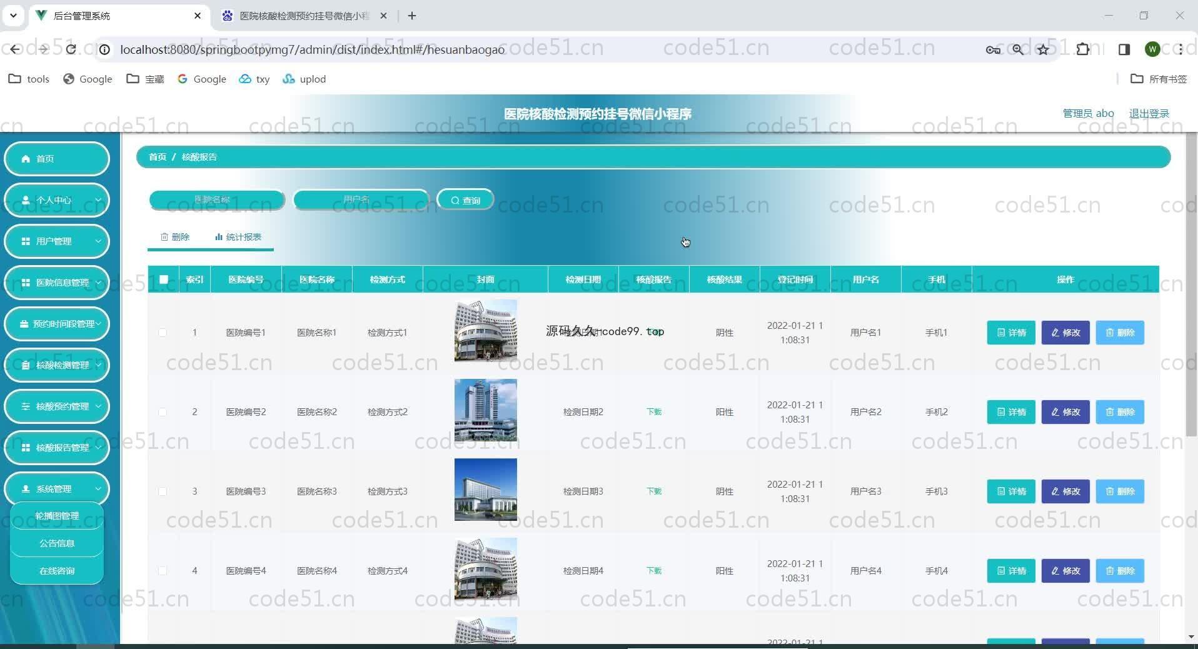Expand the 核酸报告管理 sidebar menu
This screenshot has height=649, width=1198.
[57, 448]
